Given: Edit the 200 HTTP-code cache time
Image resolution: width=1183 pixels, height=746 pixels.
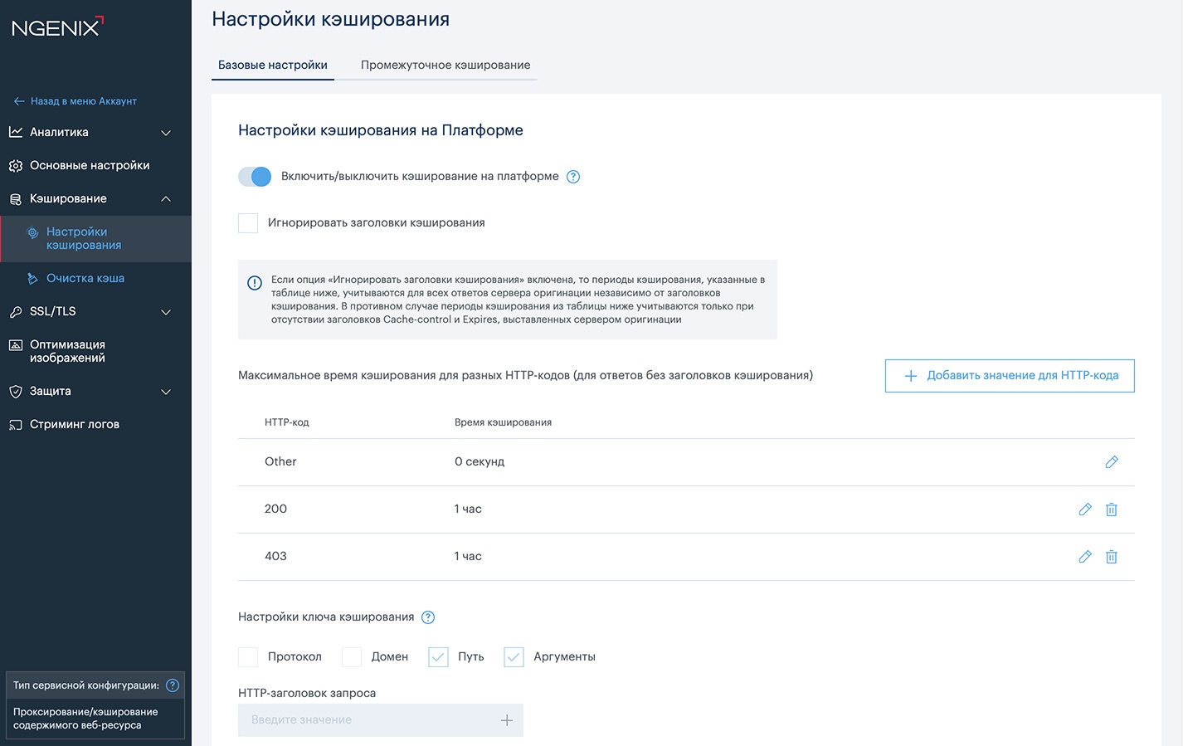Looking at the screenshot, I should click(x=1085, y=510).
